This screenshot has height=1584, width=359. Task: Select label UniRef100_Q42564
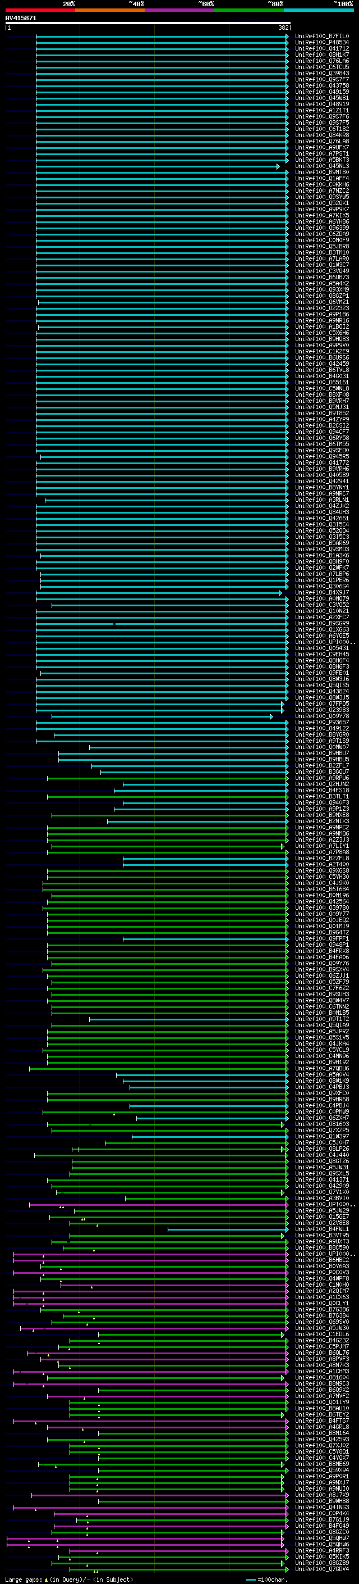point(321,902)
